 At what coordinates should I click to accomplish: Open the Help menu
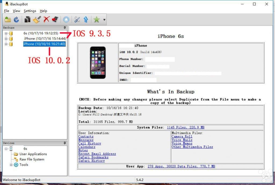point(44,11)
